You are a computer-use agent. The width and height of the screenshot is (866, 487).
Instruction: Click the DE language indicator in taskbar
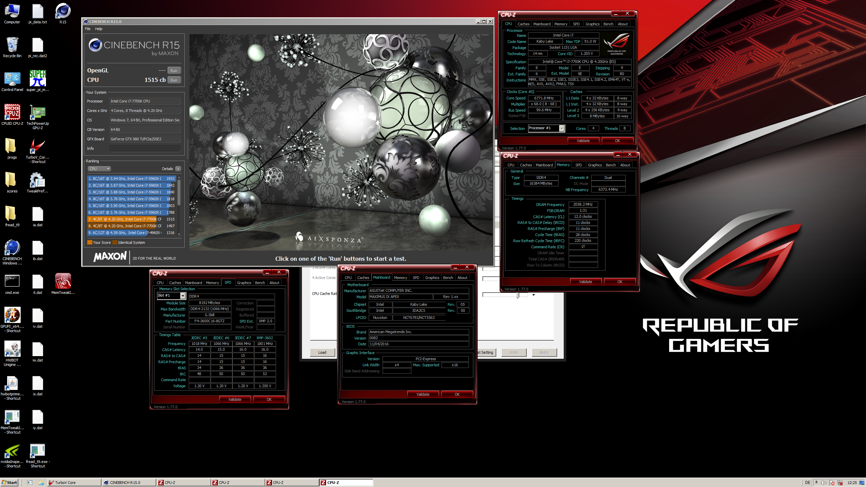click(x=808, y=483)
